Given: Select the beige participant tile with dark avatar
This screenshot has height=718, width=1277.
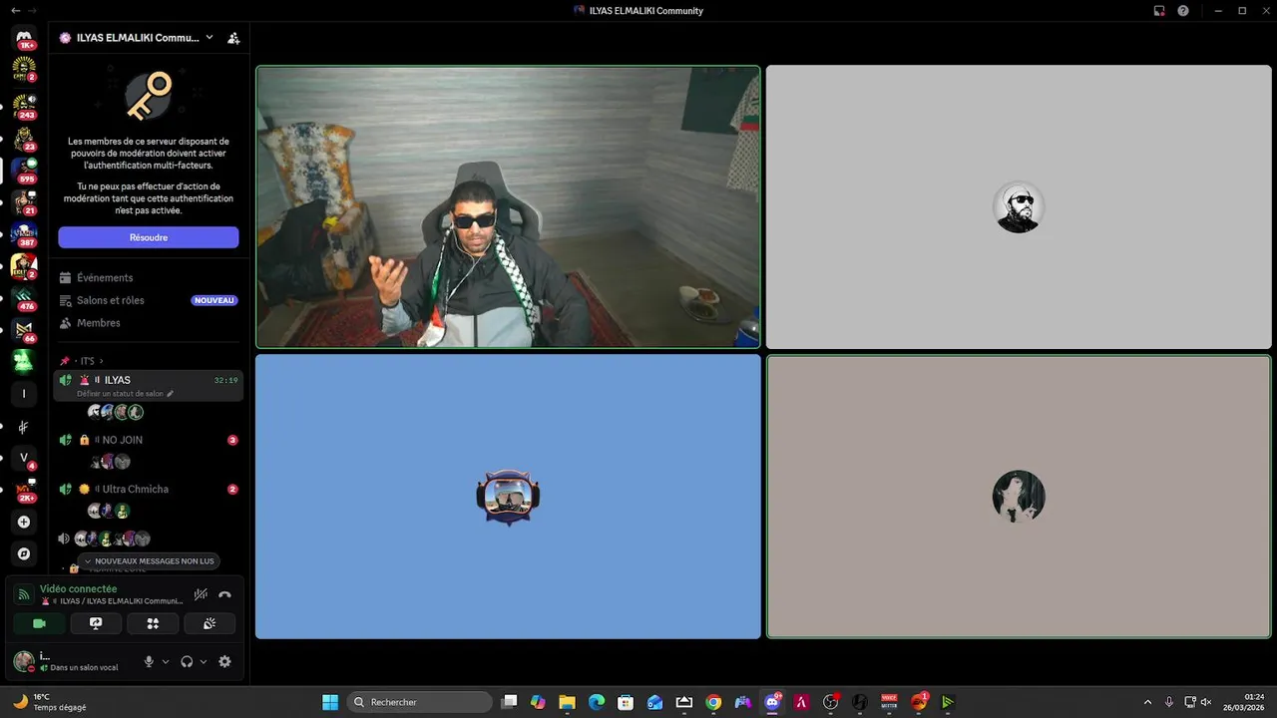Looking at the screenshot, I should pos(1019,497).
